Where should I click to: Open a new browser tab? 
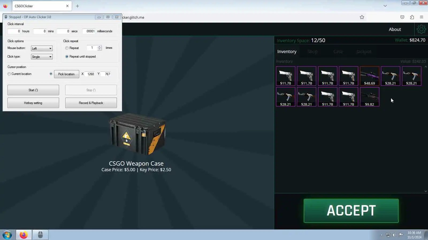pos(78,6)
